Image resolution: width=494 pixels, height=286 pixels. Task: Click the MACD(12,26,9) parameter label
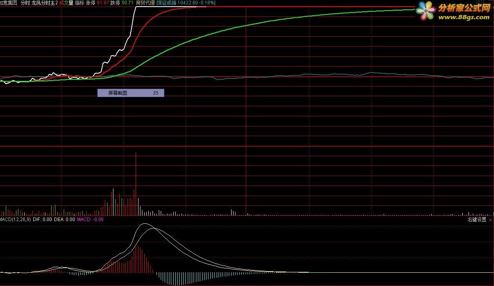pyautogui.click(x=16, y=220)
